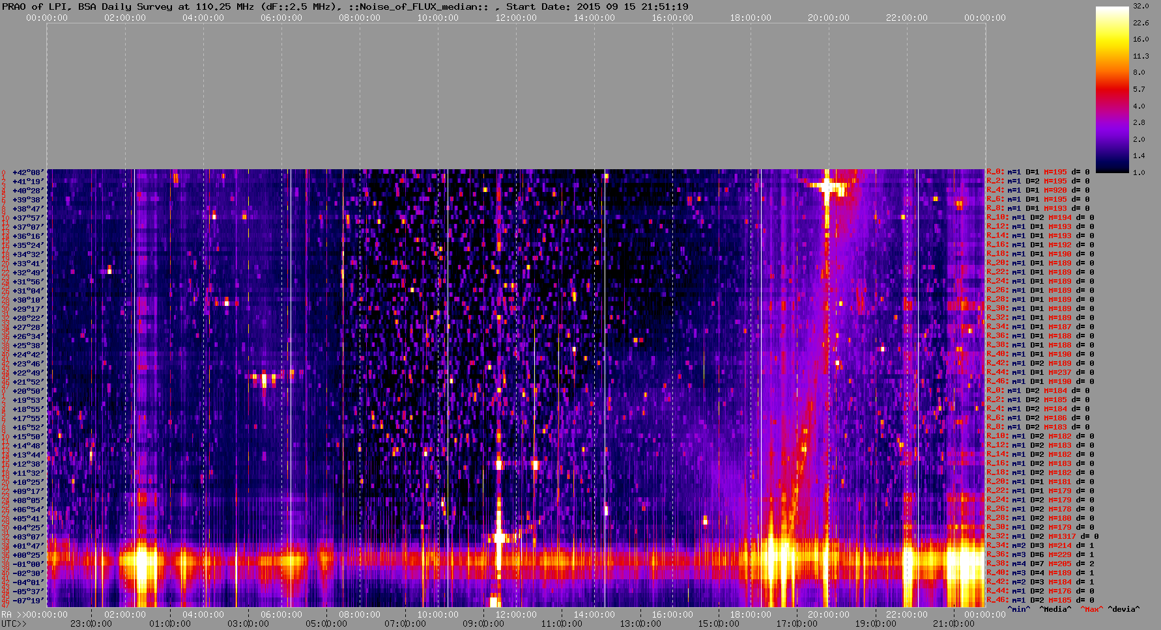Click the 09:00:00 UTC axis label

click(x=483, y=623)
